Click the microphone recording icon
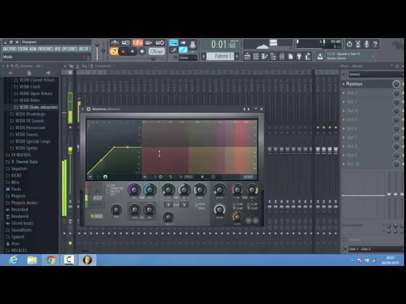 [367, 44]
